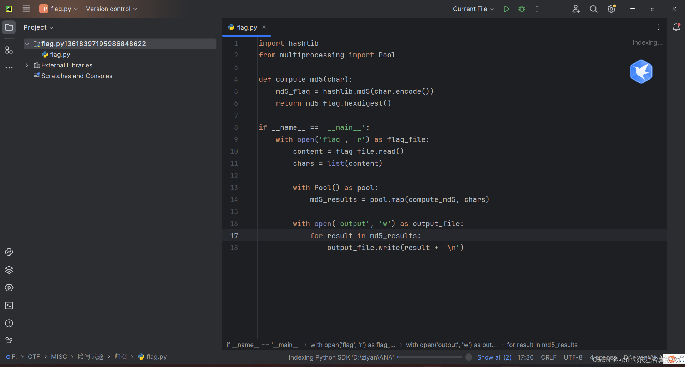Click the Show all (2) link
This screenshot has height=367, width=685.
pos(494,357)
